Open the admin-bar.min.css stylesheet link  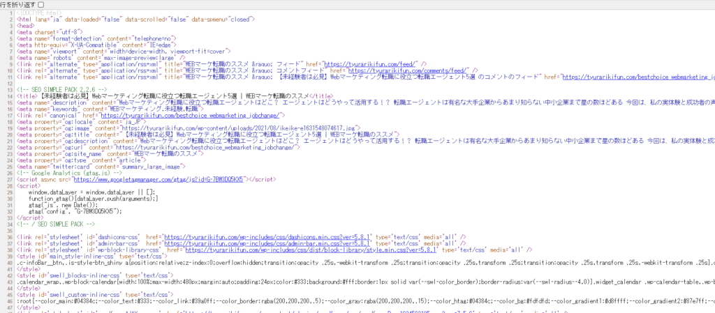[268, 243]
